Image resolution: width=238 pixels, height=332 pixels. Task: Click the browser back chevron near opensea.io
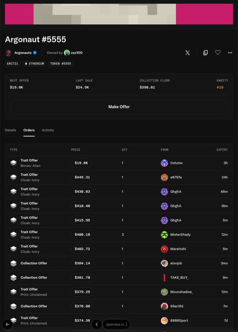click(x=97, y=324)
